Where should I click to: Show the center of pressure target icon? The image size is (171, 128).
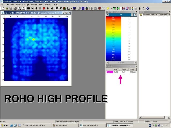99,8
